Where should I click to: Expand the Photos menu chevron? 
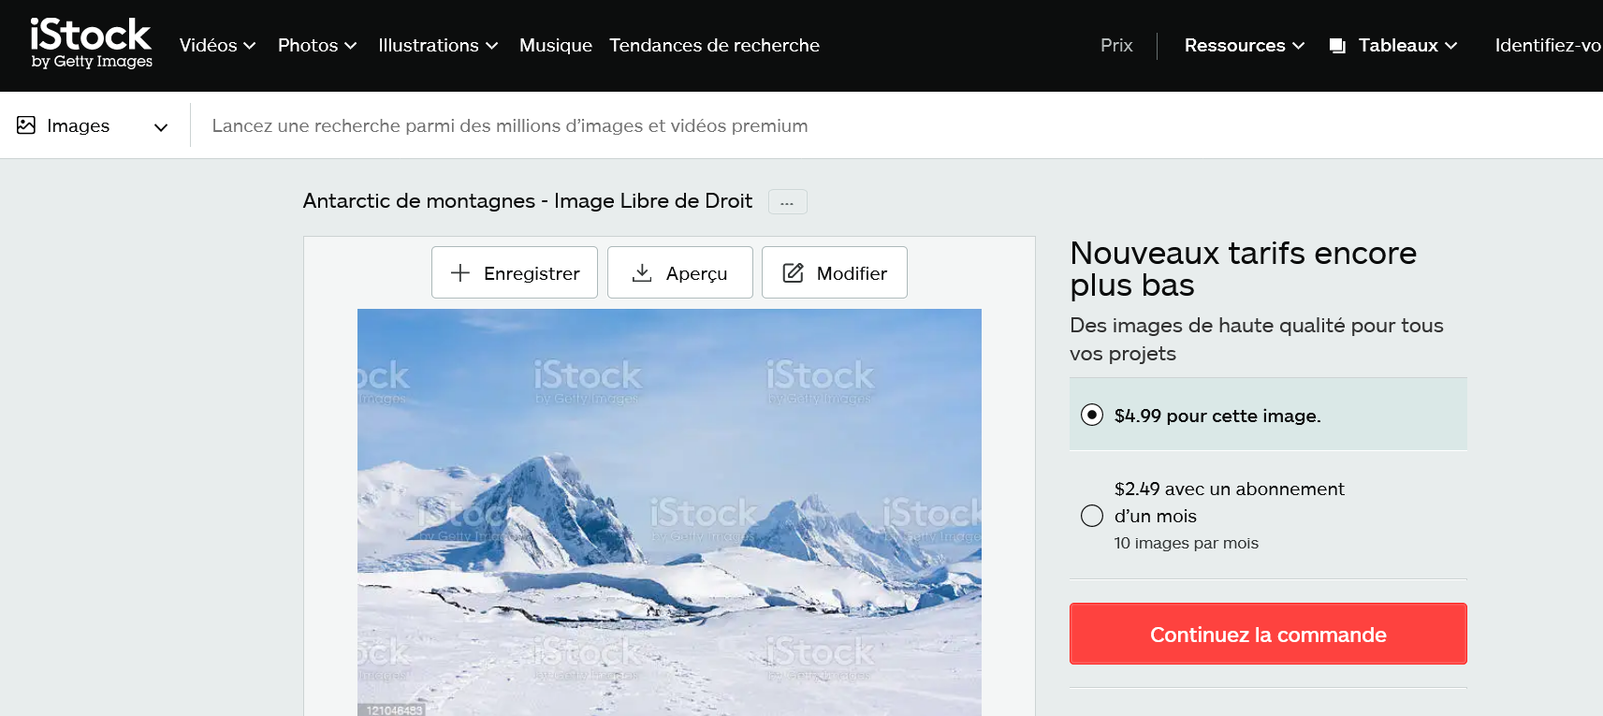(351, 46)
